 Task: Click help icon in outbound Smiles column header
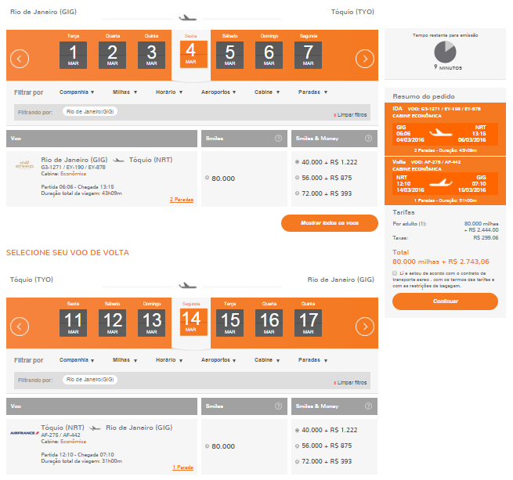[x=278, y=139]
